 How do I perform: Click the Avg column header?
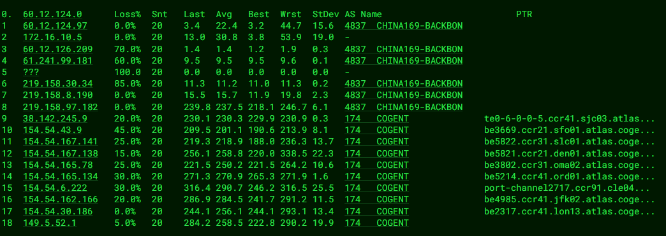tap(224, 15)
